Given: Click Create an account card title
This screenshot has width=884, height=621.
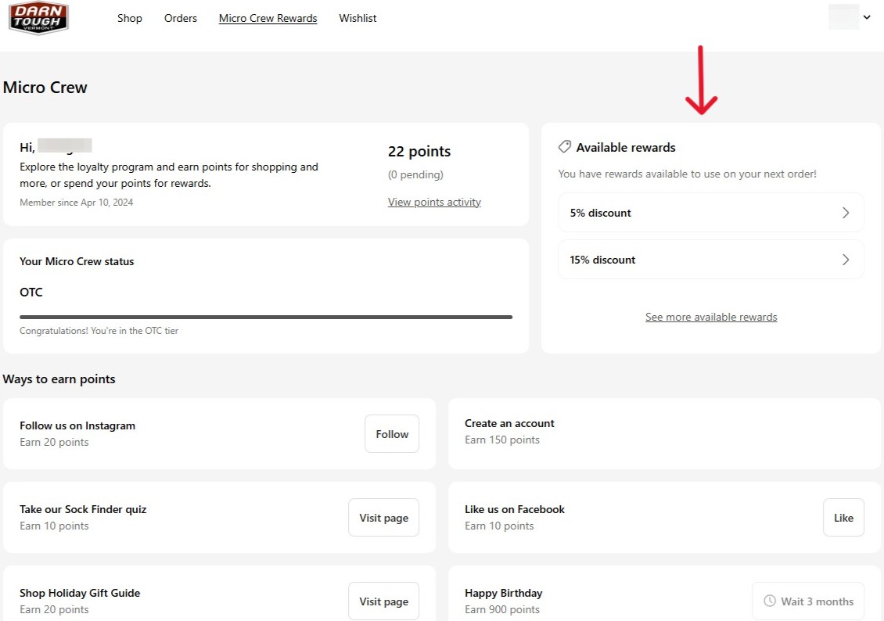Looking at the screenshot, I should point(509,423).
